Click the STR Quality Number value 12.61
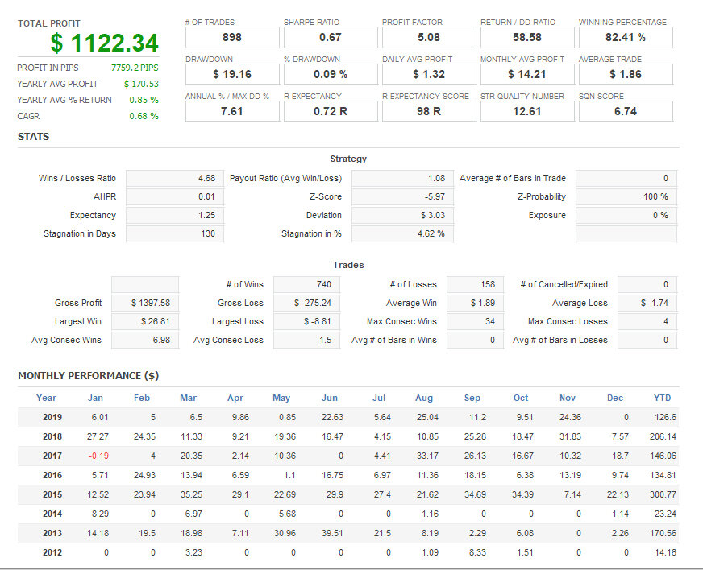This screenshot has height=570, width=703. pyautogui.click(x=527, y=111)
